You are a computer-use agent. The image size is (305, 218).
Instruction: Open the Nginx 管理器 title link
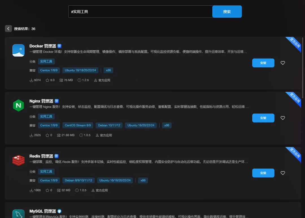click(41, 101)
